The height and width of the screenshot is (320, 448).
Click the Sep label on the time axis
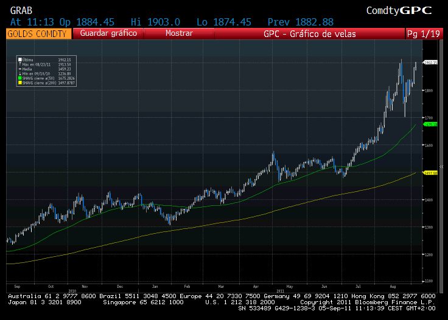17,287
